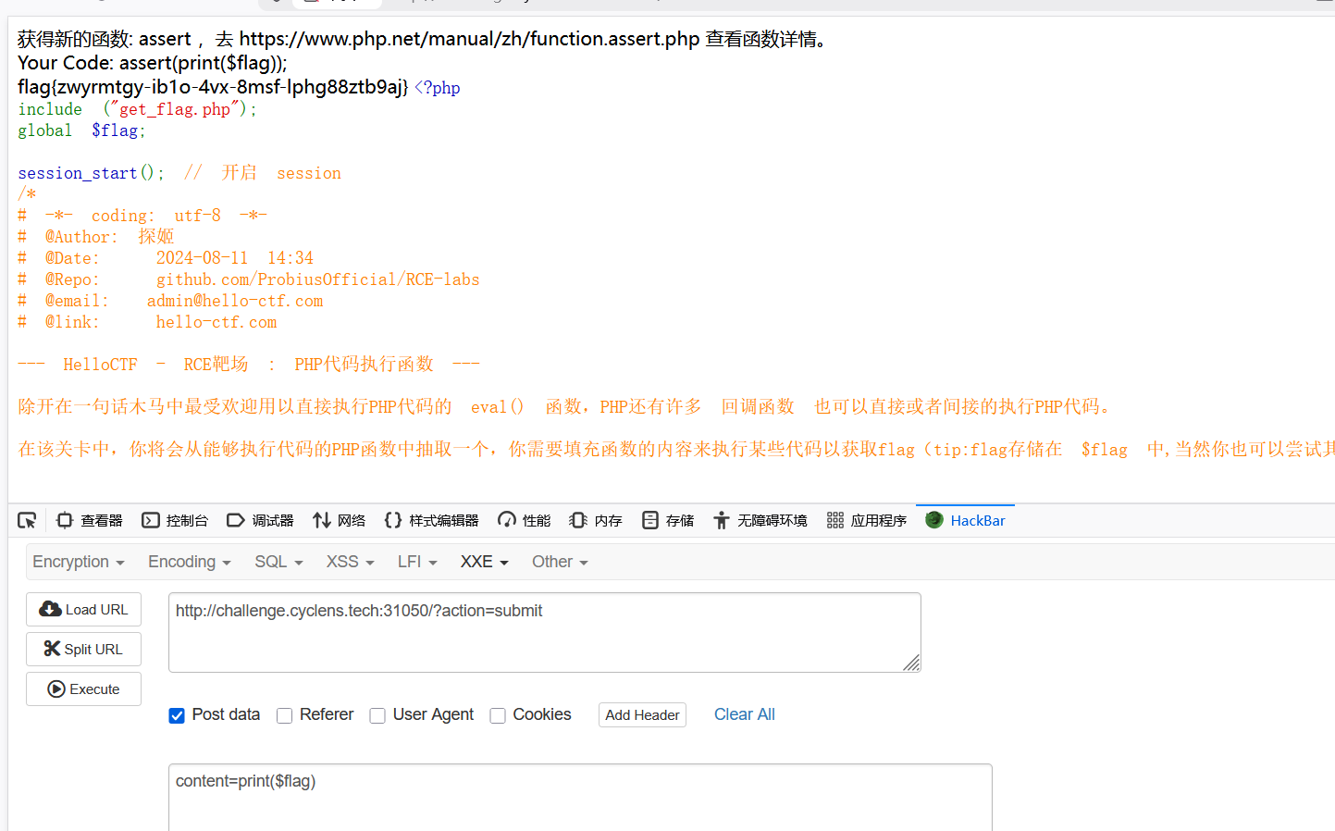This screenshot has width=1335, height=831.
Task: Switch to the Network (网络) tab
Action: 339,521
